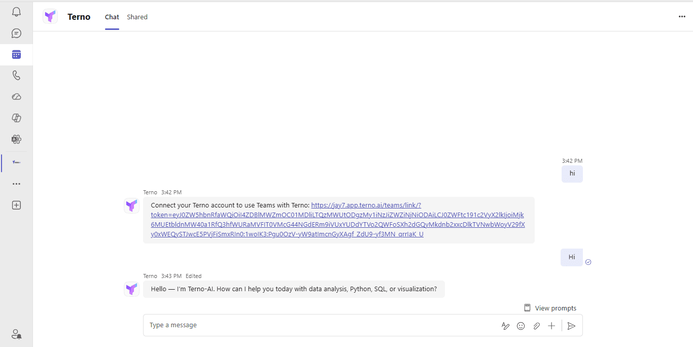The image size is (693, 347).
Task: Click the lowercase "hi" sent message
Action: click(572, 173)
